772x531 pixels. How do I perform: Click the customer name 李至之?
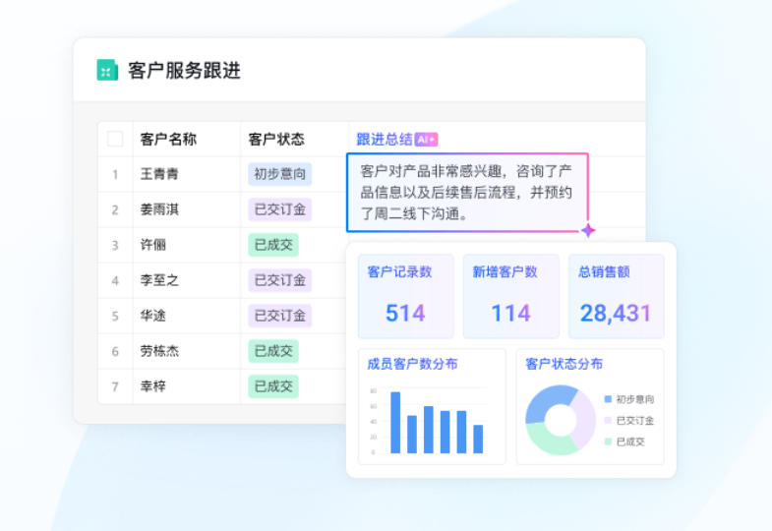(159, 280)
